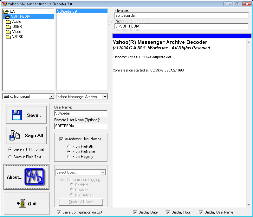Click the USER folder icon
This screenshot has width=253, height=217.
point(8,27)
